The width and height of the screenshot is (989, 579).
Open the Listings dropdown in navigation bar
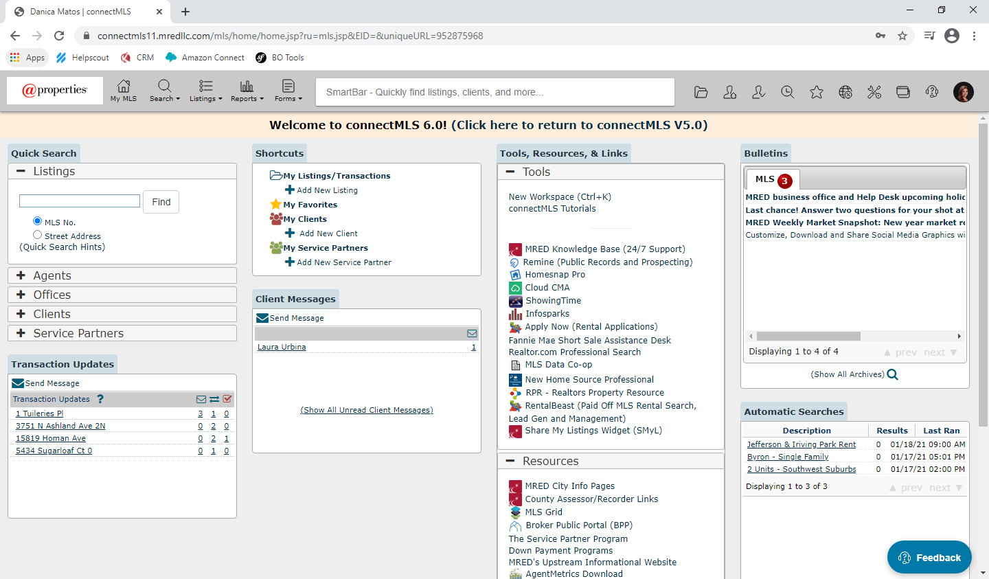(x=205, y=90)
